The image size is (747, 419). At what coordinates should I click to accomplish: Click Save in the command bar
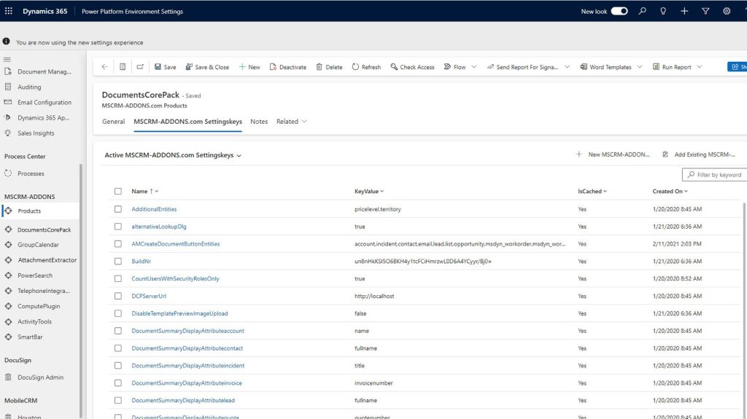point(166,67)
